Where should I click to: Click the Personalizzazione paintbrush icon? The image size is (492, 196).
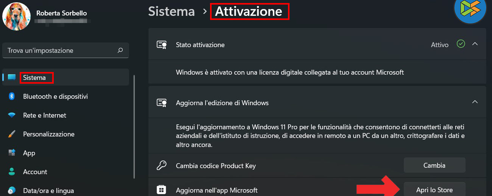click(12, 134)
